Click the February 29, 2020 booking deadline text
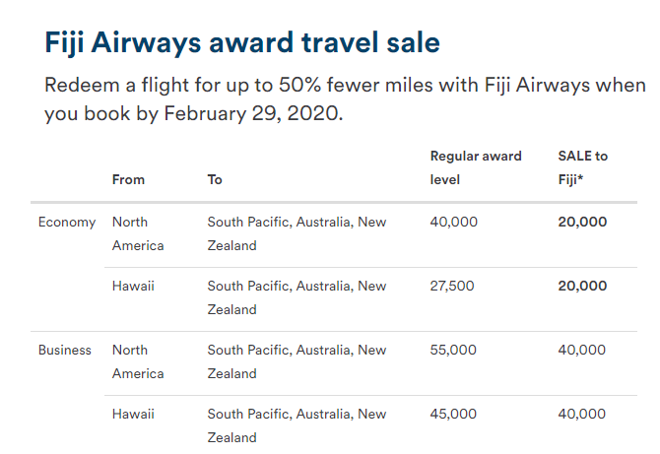 click(x=253, y=113)
